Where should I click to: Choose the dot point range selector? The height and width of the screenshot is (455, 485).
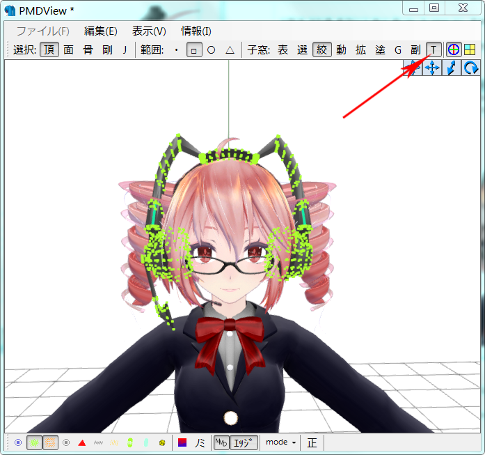176,50
